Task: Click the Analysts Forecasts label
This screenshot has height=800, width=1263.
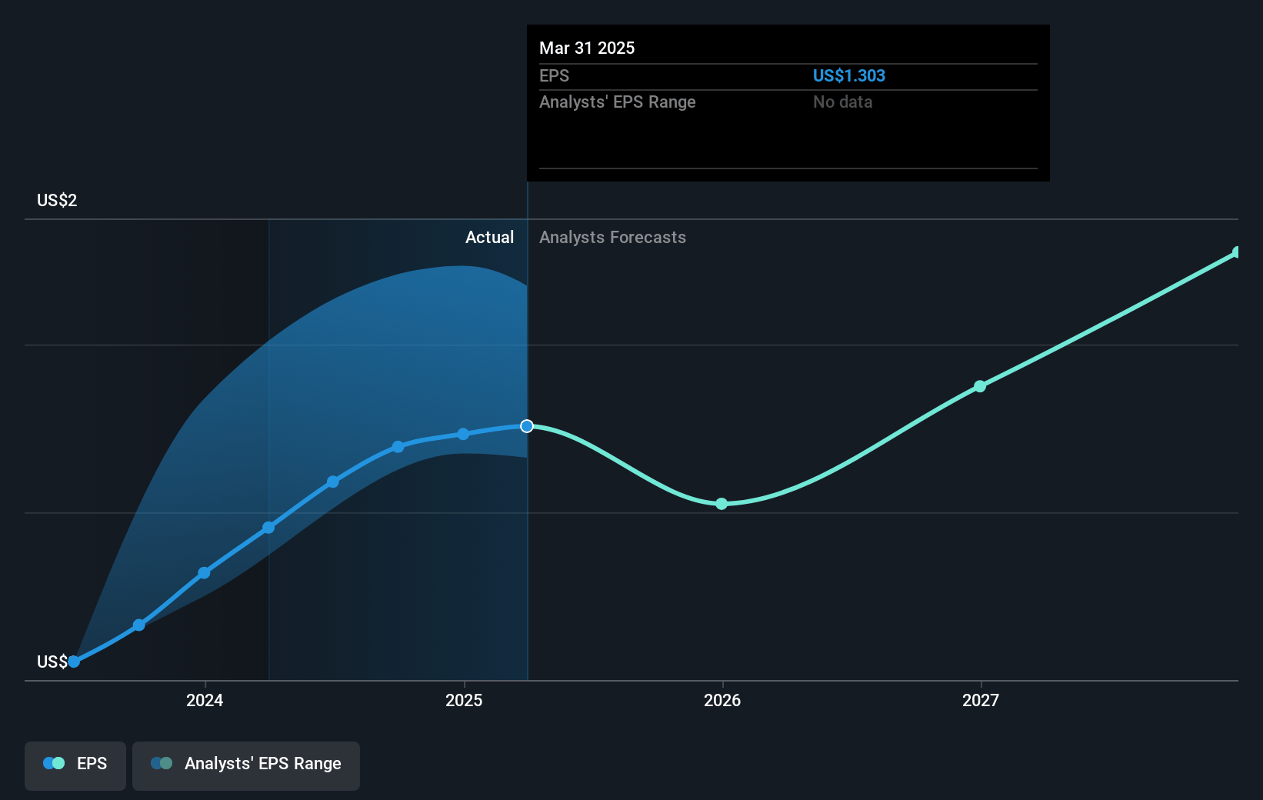Action: tap(612, 237)
